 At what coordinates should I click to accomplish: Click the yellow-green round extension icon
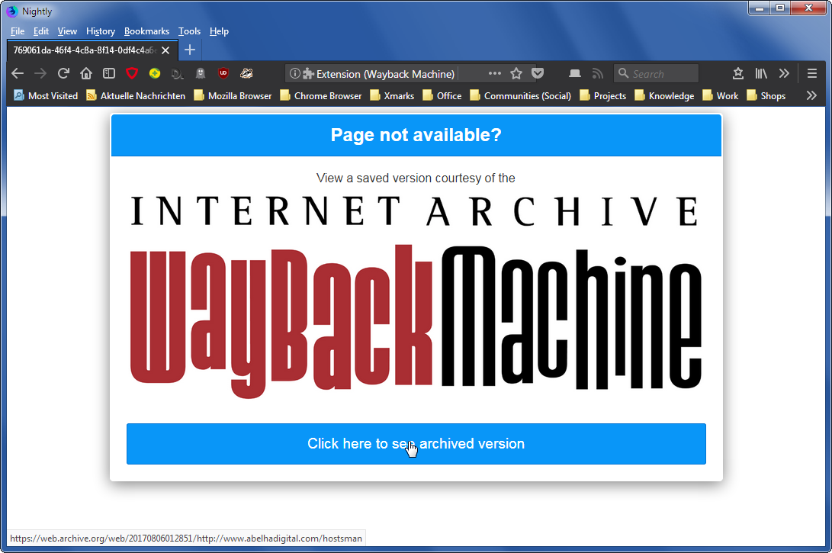tap(155, 73)
